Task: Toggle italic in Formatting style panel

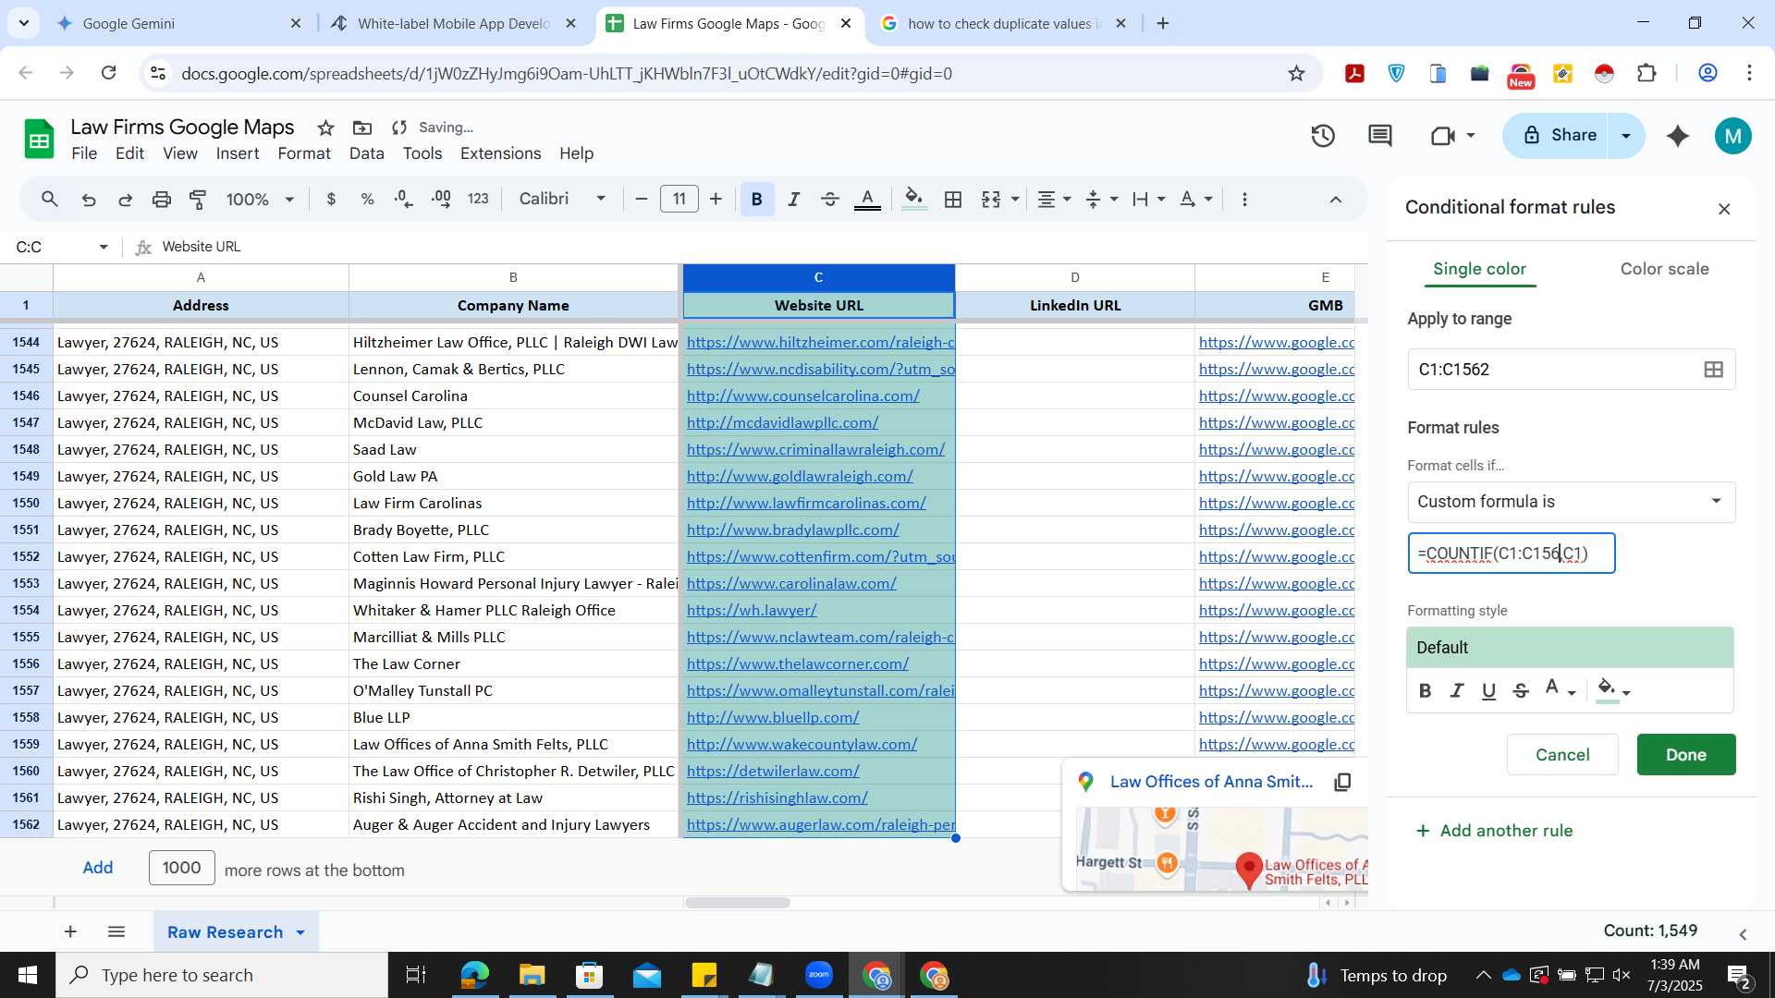Action: click(1457, 690)
